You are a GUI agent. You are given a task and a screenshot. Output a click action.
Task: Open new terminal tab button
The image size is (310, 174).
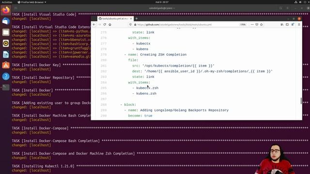15,8
